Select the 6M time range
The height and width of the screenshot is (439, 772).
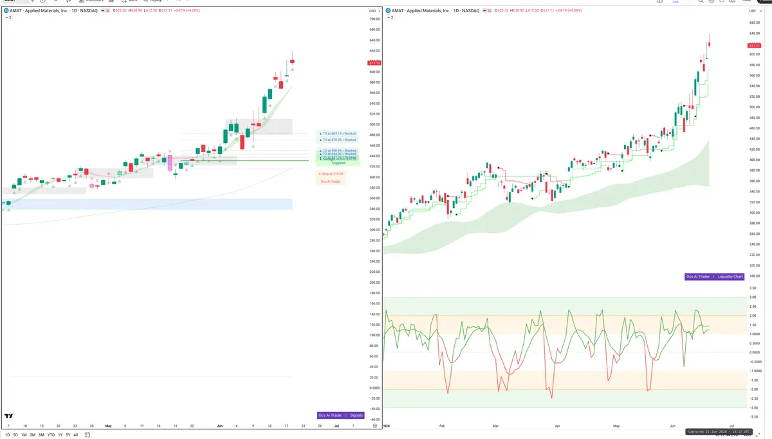coord(41,434)
